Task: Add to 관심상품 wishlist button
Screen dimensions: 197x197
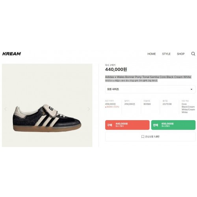Action: 150,137
